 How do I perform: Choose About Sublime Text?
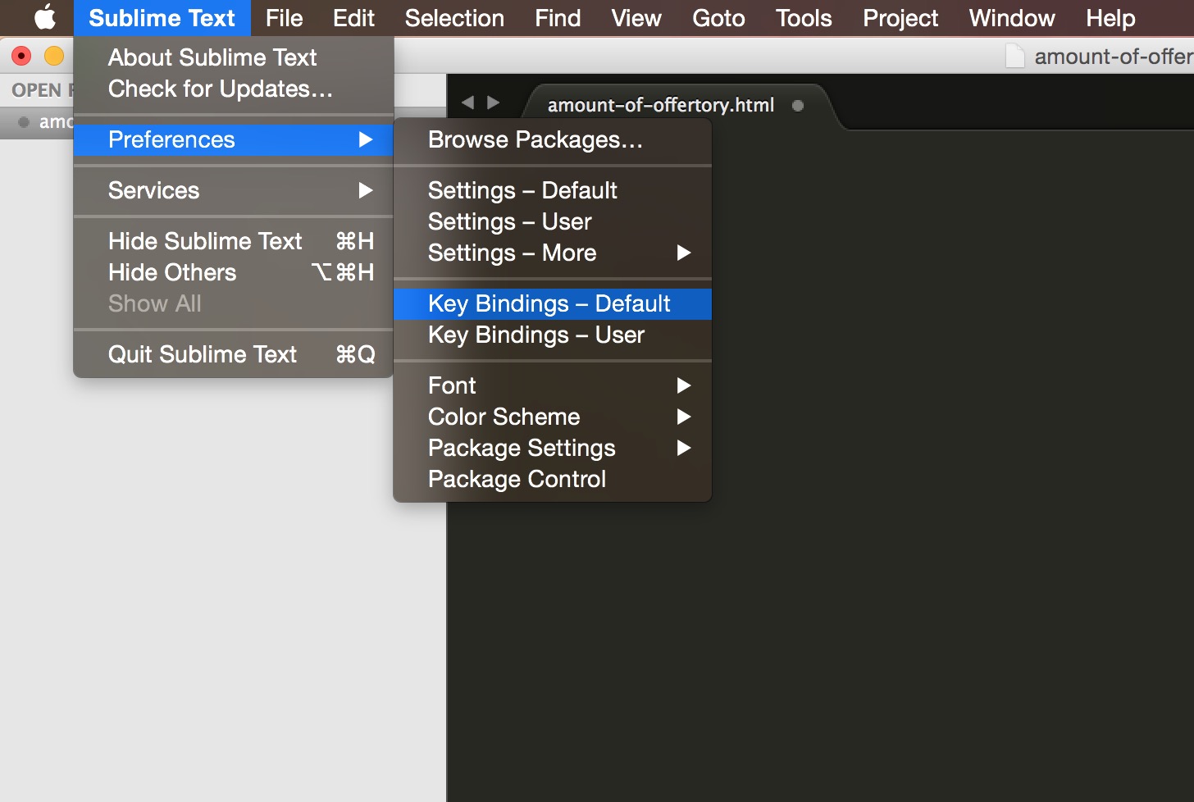[x=234, y=57]
